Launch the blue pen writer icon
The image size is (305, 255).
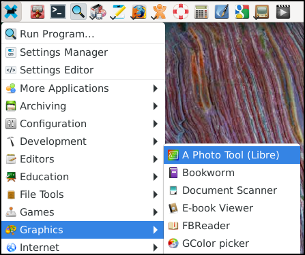click(x=222, y=12)
